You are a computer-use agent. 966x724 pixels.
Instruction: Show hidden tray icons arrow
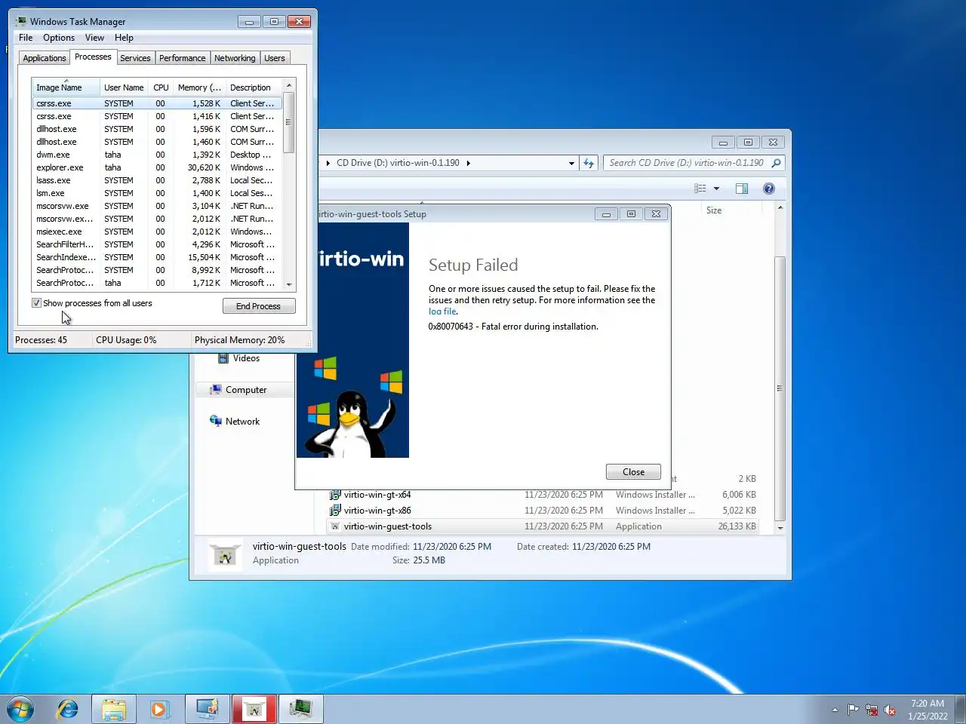(835, 710)
